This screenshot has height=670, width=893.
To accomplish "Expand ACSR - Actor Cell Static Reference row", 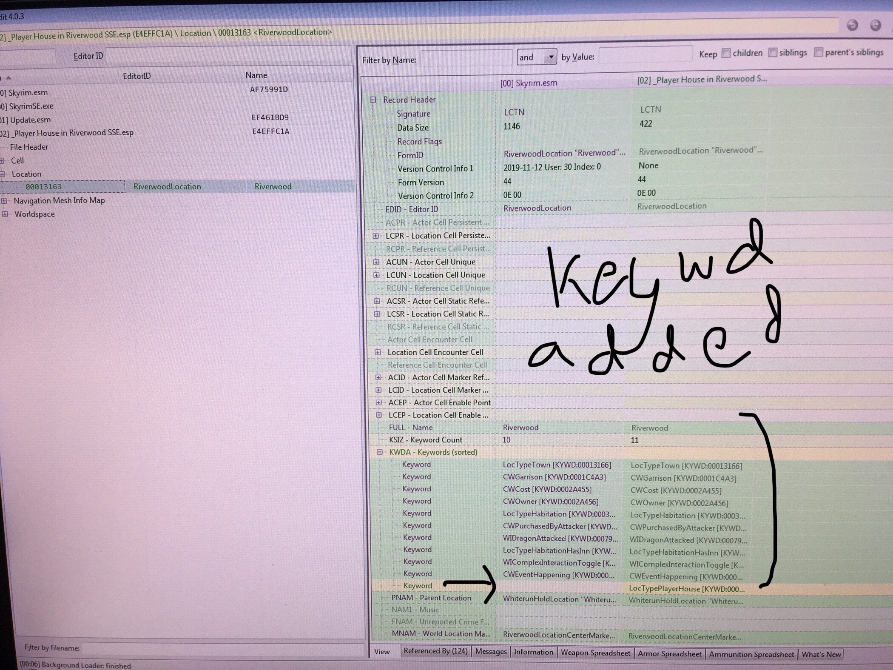I will coord(377,301).
